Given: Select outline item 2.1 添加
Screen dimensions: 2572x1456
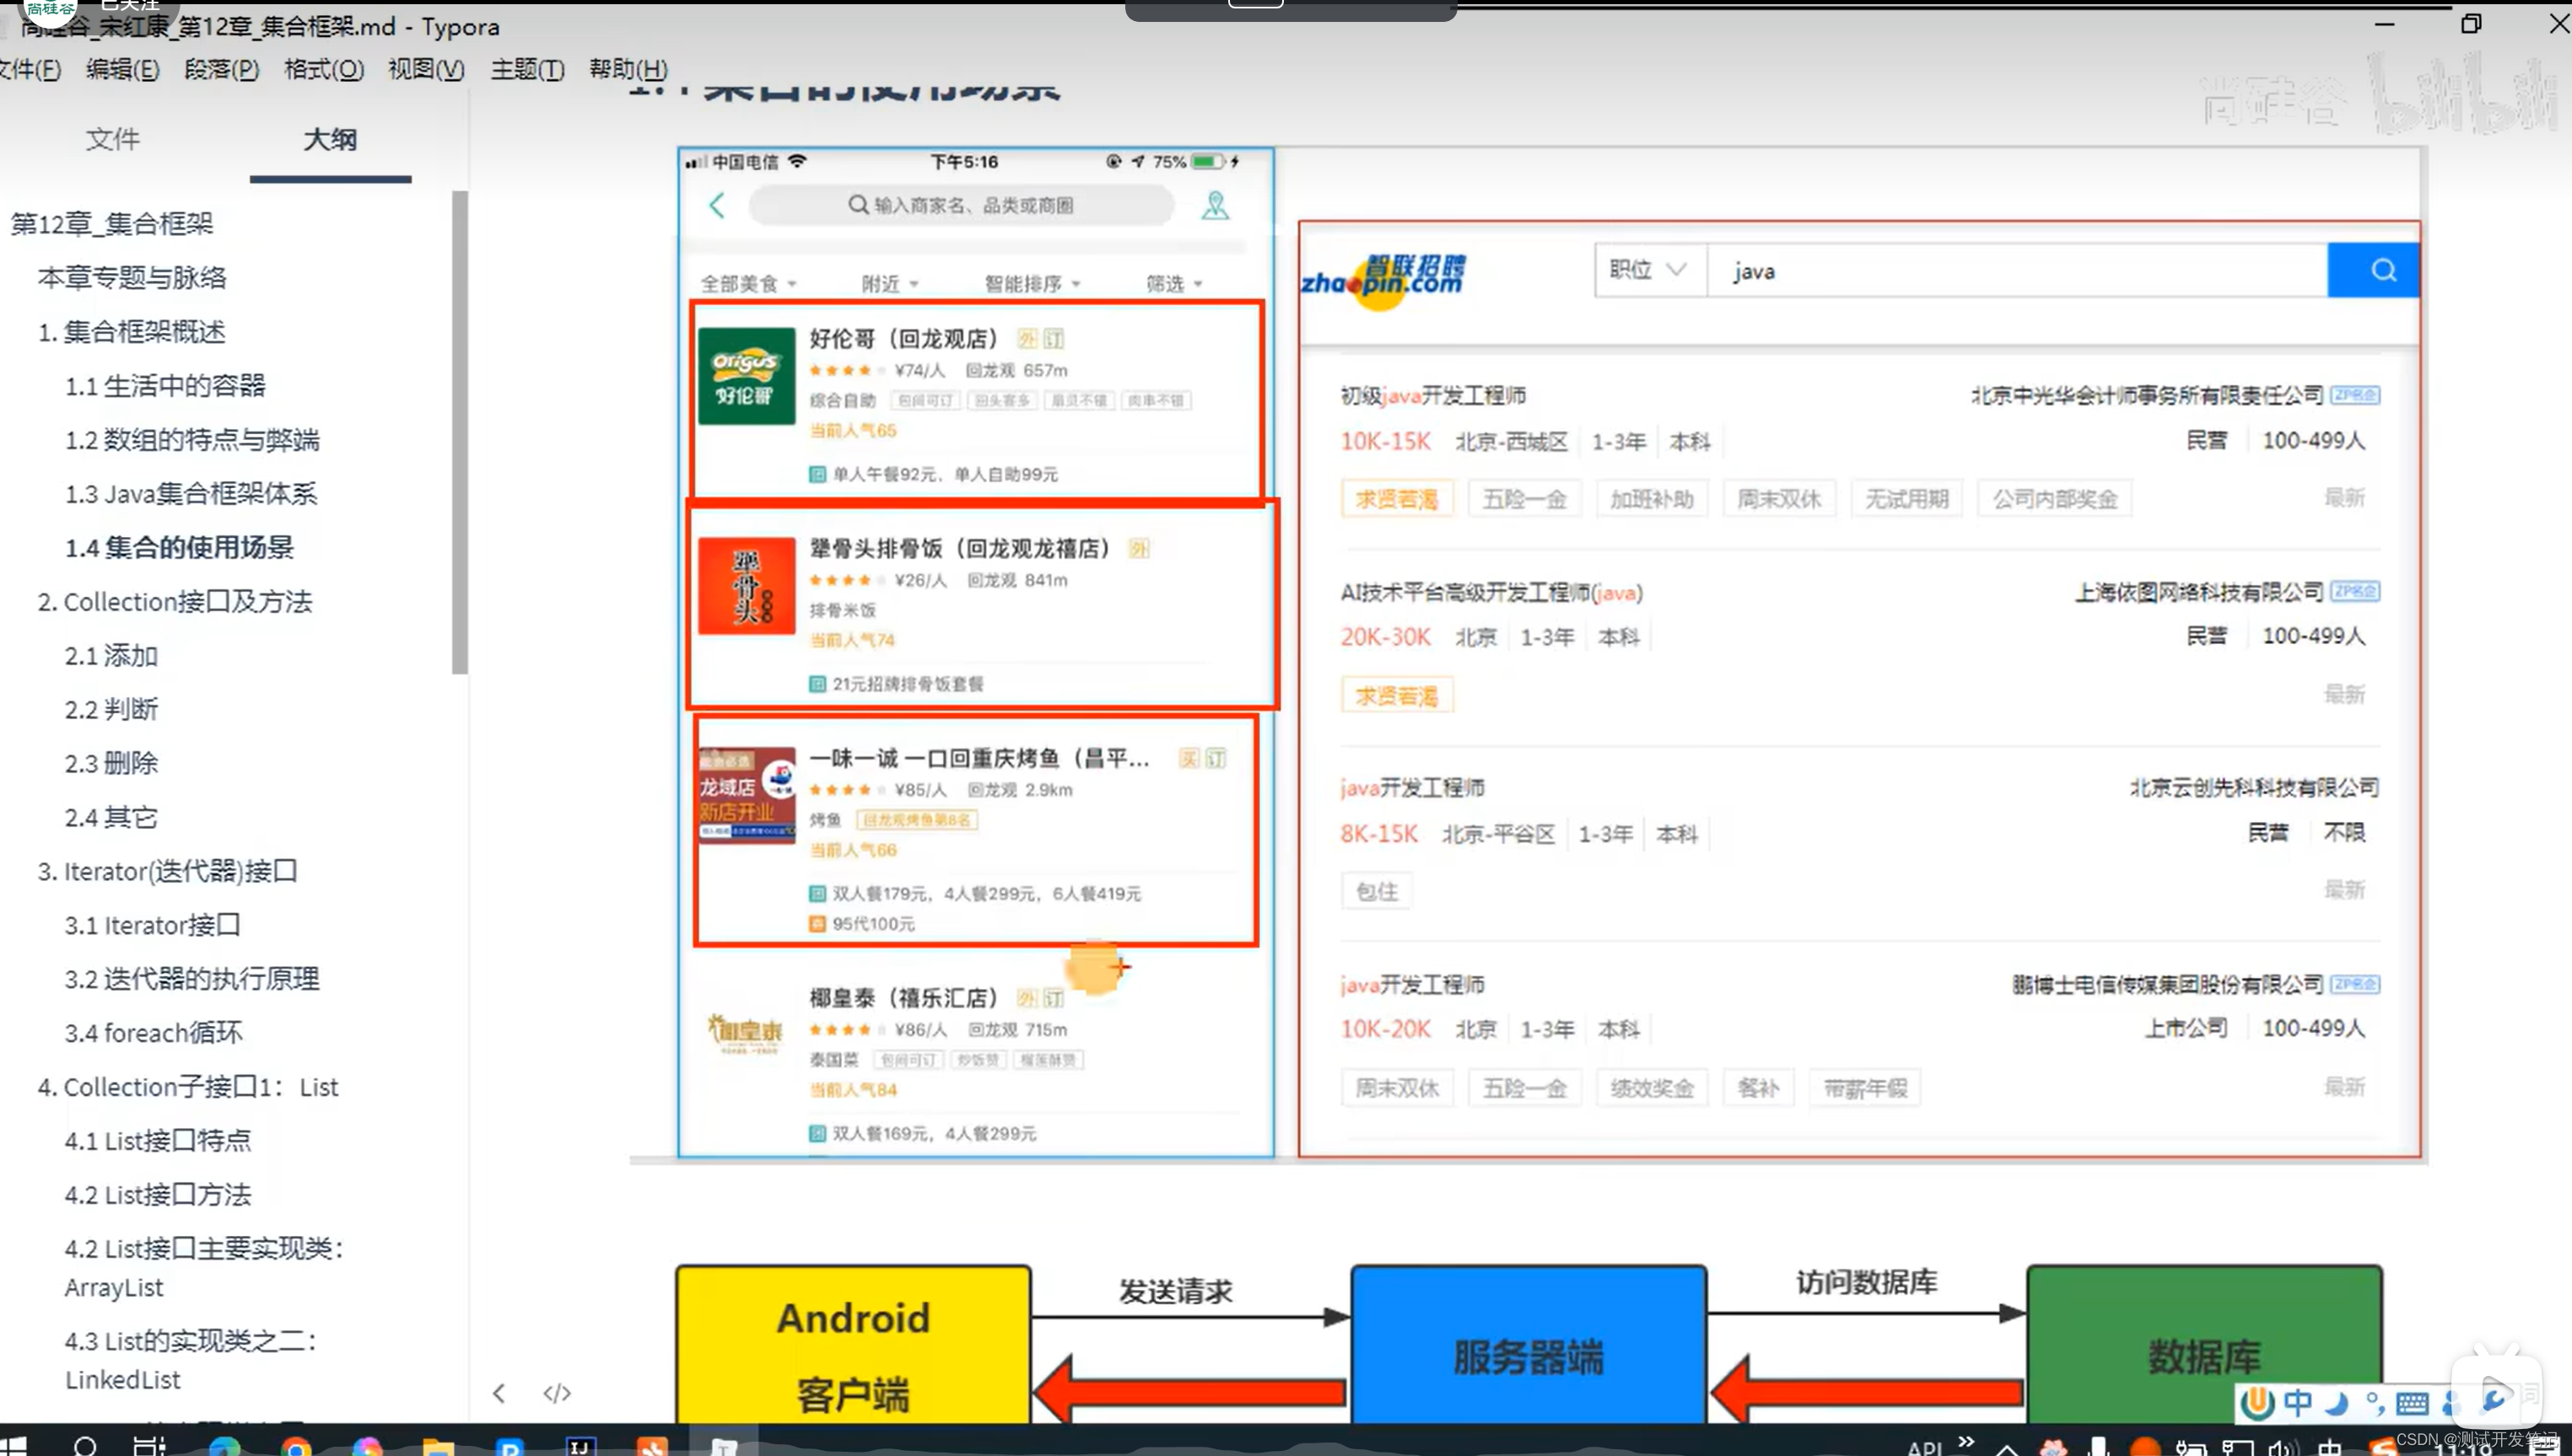Looking at the screenshot, I should 111,656.
